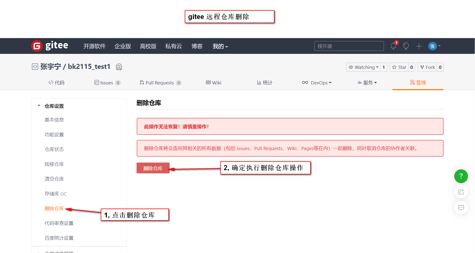Click the user avatar icon
Screen dimensions: 475x253
432,46
